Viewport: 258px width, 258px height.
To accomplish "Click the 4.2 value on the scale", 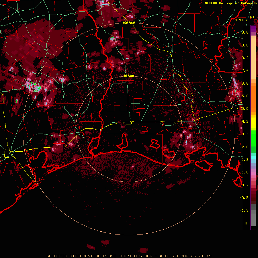I will coord(245,121).
